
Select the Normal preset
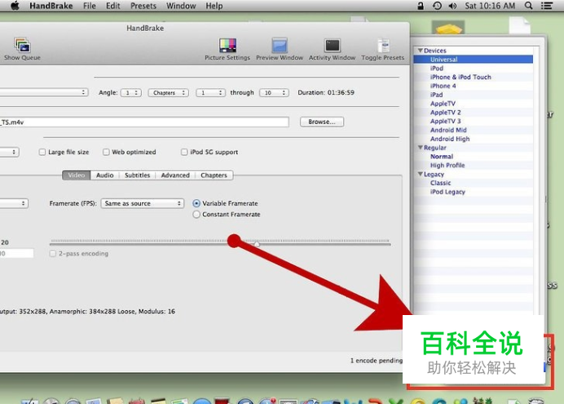[474, 157]
